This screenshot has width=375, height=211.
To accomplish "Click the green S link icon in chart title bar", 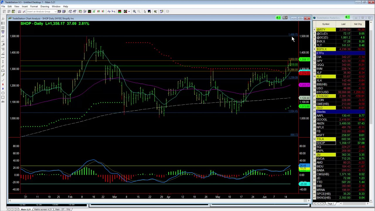I will pos(277,18).
